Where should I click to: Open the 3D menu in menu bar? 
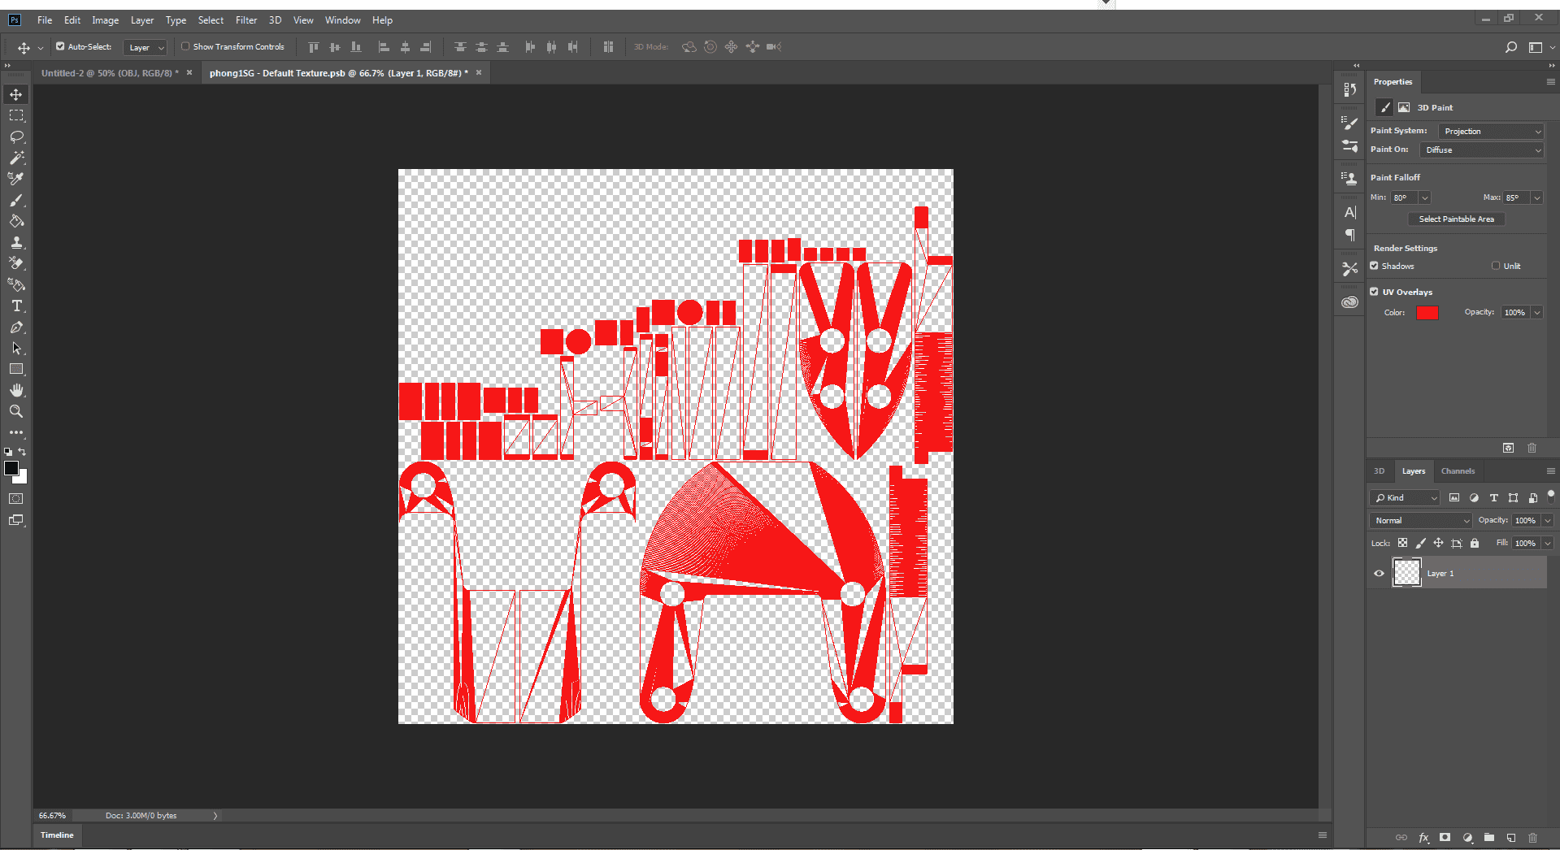276,20
